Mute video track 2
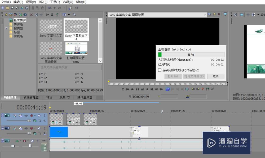This screenshot has width=265, height=158. click(39, 128)
